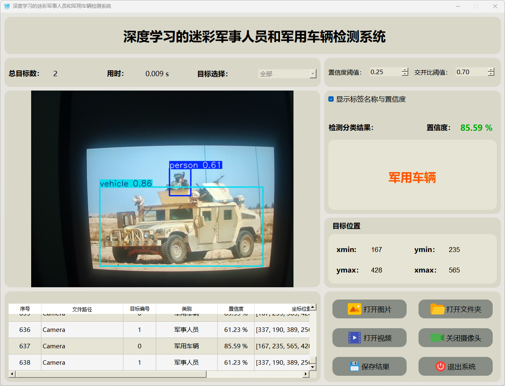This screenshot has width=505, height=386.
Task: Click the yellow folder icon for 打开文件夹
Action: click(x=437, y=309)
